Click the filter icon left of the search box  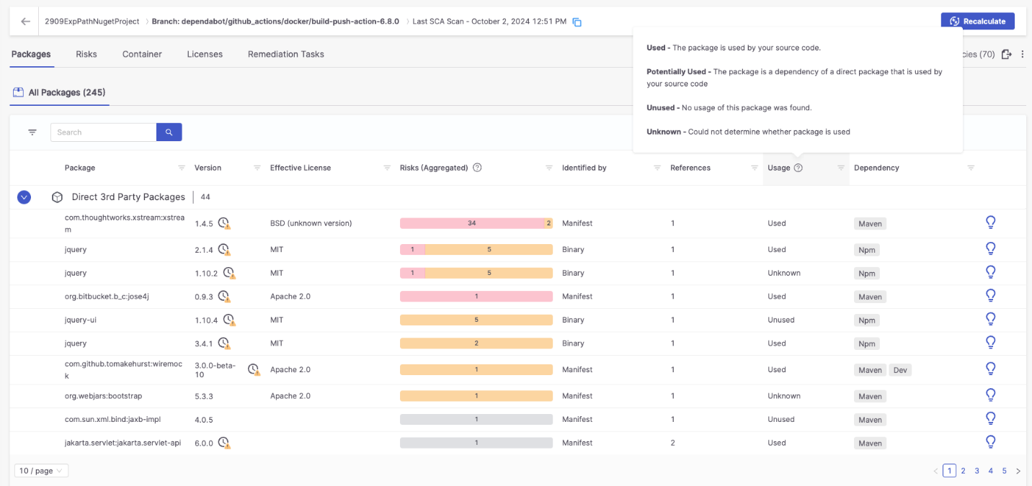pos(32,132)
